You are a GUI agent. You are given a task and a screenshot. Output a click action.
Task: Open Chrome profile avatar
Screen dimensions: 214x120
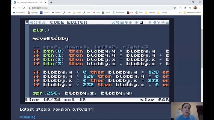(x=195, y=8)
